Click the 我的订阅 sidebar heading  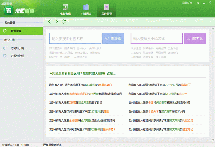pyautogui.click(x=9, y=40)
